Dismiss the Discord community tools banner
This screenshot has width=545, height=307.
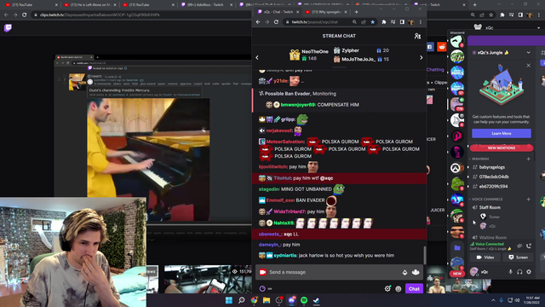[528, 66]
